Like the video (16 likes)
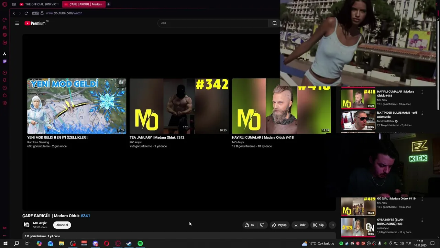440x248 pixels. 250,225
